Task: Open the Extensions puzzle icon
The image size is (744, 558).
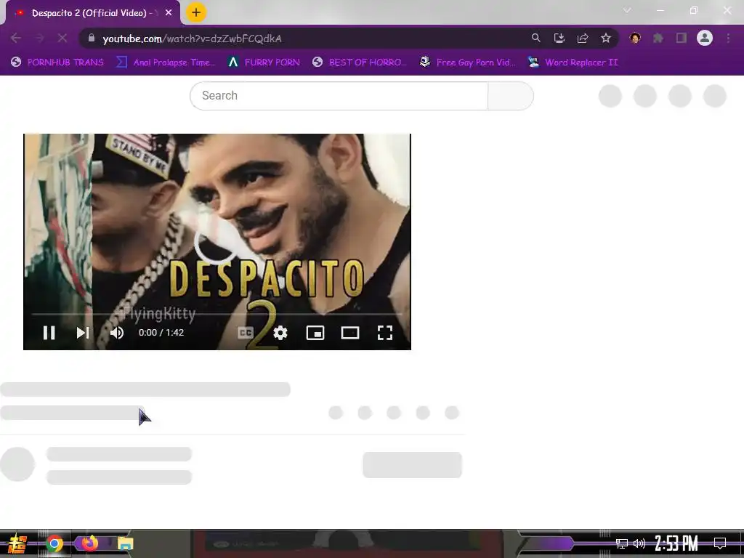Action: (658, 38)
